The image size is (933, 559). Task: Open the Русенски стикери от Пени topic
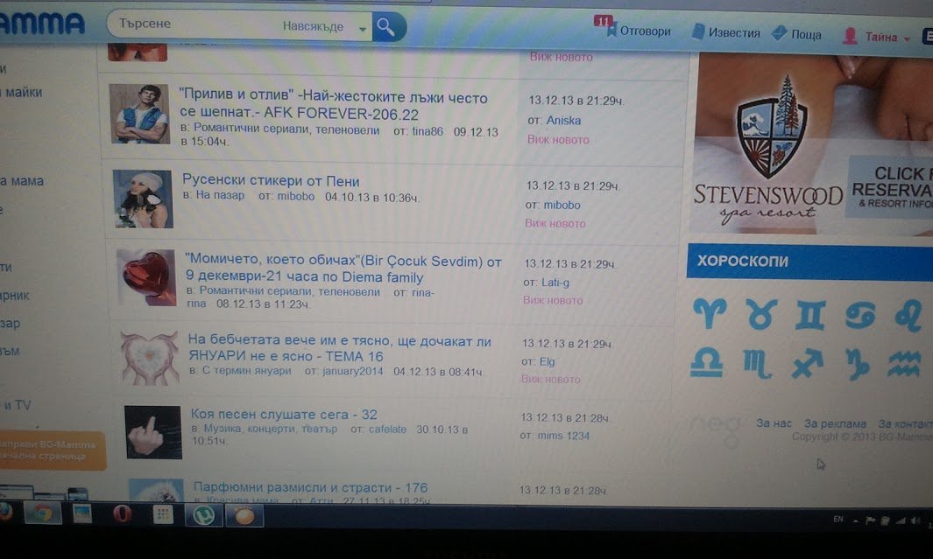[271, 180]
